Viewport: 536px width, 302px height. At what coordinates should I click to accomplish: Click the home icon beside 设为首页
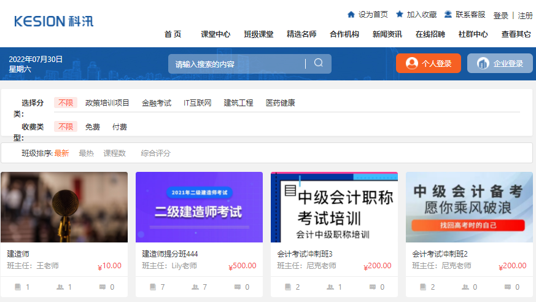(351, 15)
